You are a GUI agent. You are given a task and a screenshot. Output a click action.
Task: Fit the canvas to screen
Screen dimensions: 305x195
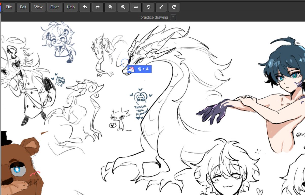[161, 7]
